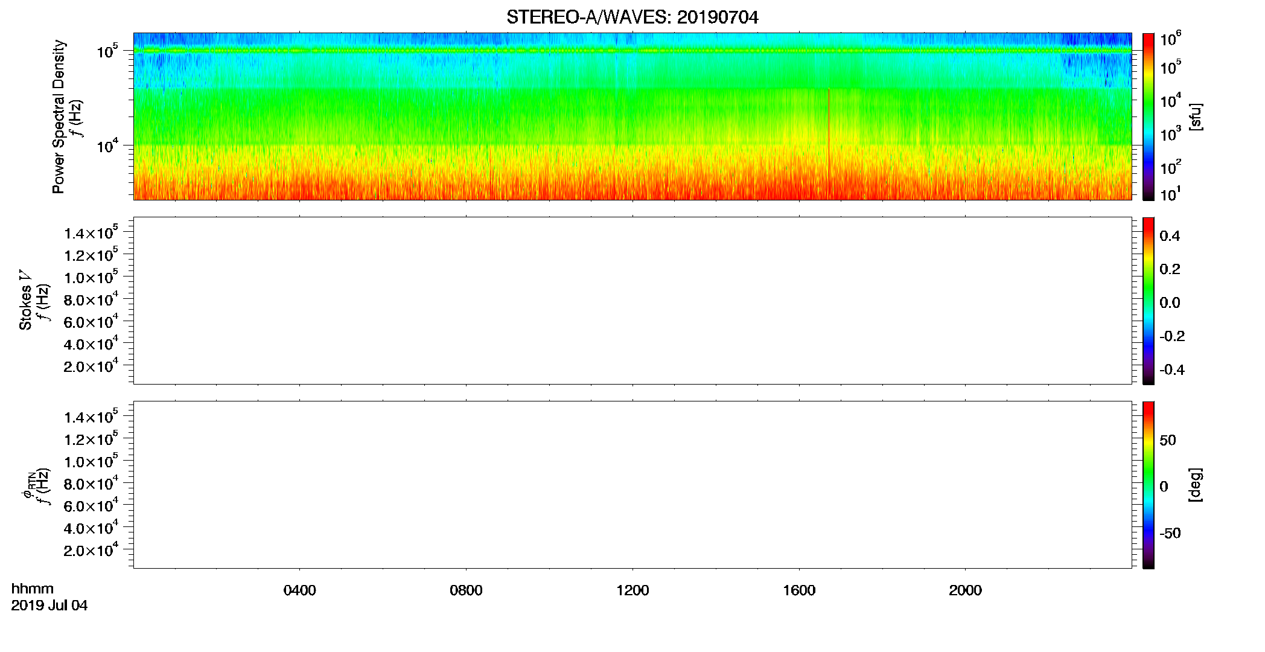Click the "0800" time tick label
The height and width of the screenshot is (652, 1265).
tap(466, 590)
